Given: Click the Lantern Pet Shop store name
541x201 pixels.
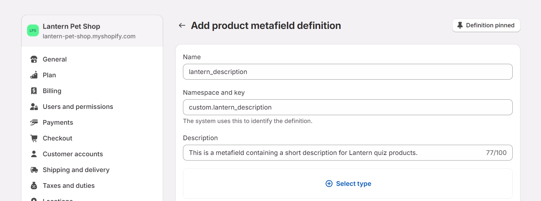Looking at the screenshot, I should pyautogui.click(x=71, y=26).
